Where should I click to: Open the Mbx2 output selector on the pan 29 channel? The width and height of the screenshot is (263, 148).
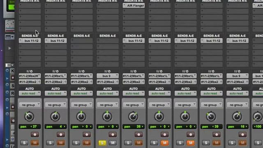[x=212, y=82]
